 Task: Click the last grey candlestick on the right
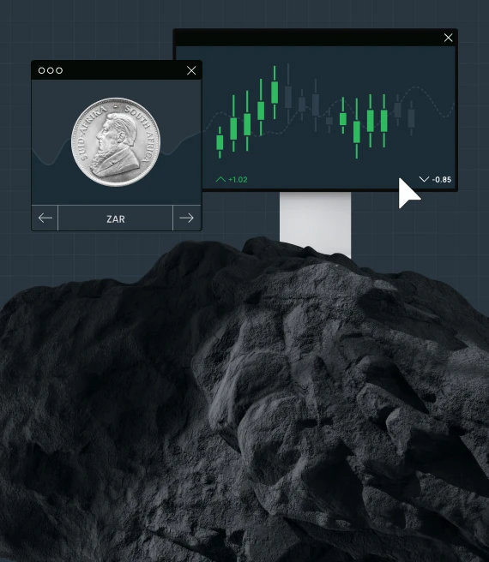coord(411,118)
